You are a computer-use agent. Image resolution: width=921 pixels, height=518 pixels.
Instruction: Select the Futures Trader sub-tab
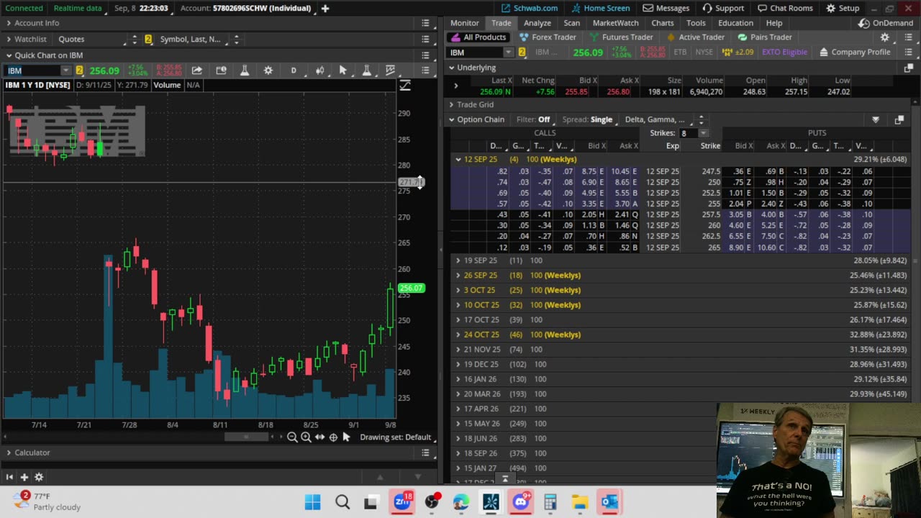621,37
